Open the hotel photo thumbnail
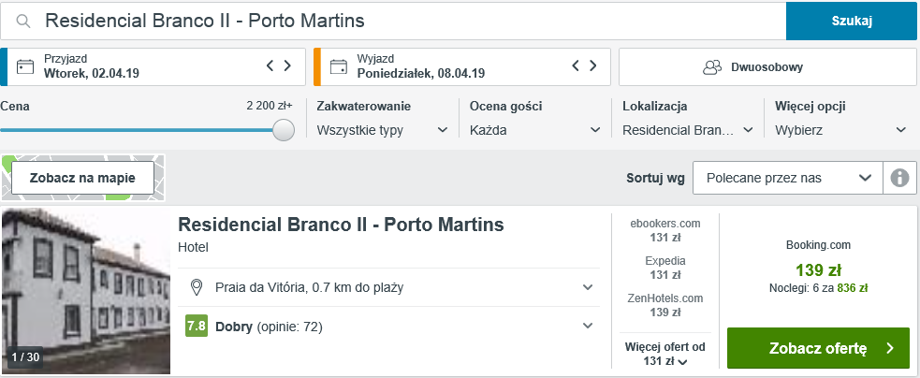Viewport: 920px width, 378px height. [x=86, y=291]
